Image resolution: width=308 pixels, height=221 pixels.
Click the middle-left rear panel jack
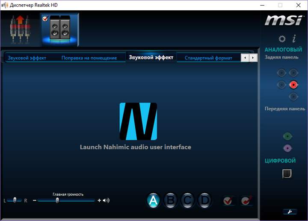[x=281, y=85]
